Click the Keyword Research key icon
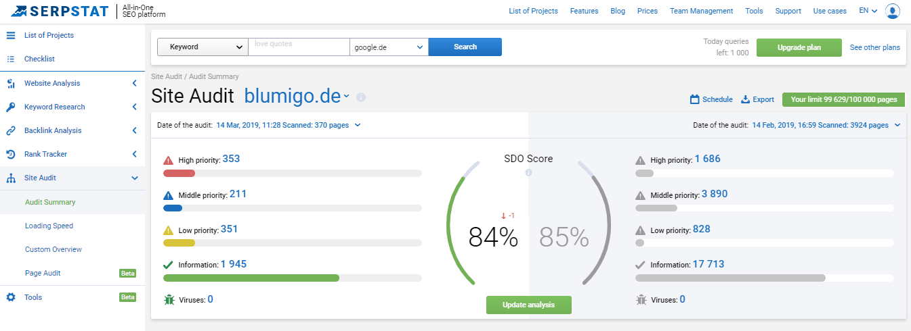Screen dimensions: 911x331 [11, 107]
